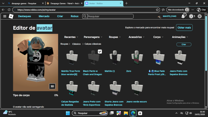Go to Mercado in top navigation
This screenshot has height=117, width=208.
[x=44, y=16]
